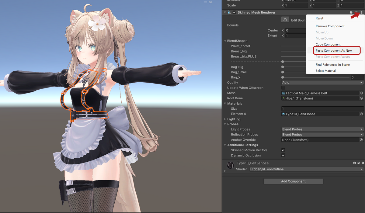Click the Edit Bounds button
365x213 pixels.
click(285, 19)
